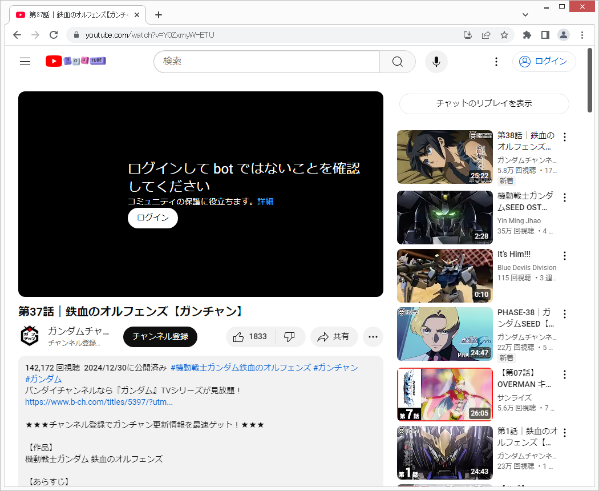Screen dimensions: 599x491
Task: Open the Gundam SEED OST thumbnail
Action: point(444,217)
